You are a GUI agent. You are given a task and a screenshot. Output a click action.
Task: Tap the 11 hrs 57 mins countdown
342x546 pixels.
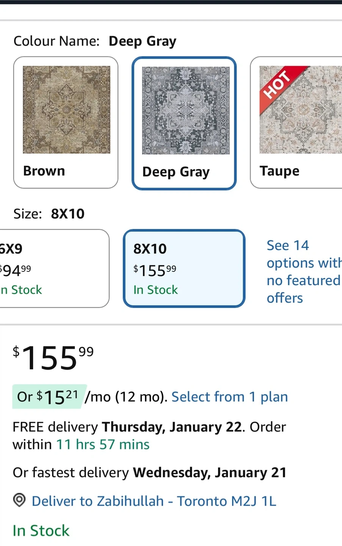(103, 444)
